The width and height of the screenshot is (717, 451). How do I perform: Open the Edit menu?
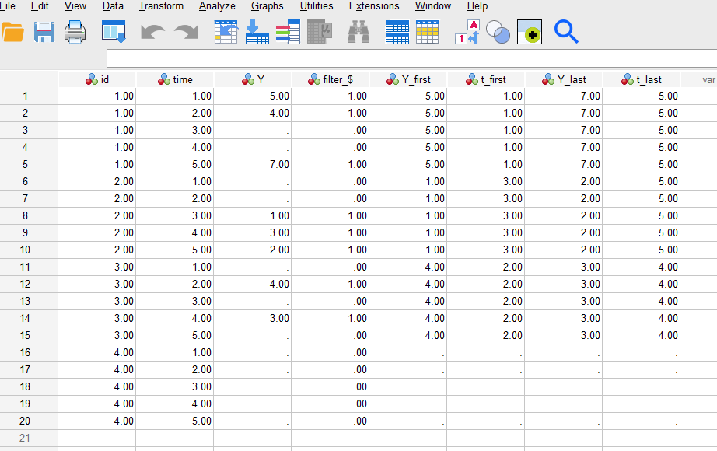(x=40, y=6)
